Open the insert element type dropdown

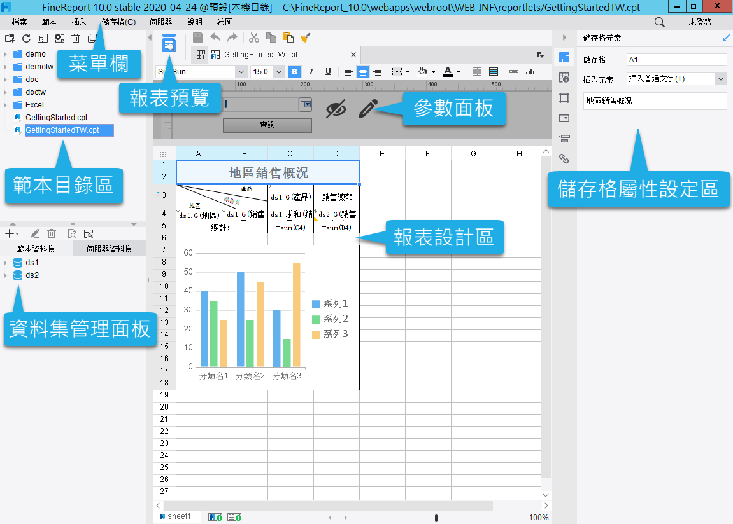coord(720,79)
